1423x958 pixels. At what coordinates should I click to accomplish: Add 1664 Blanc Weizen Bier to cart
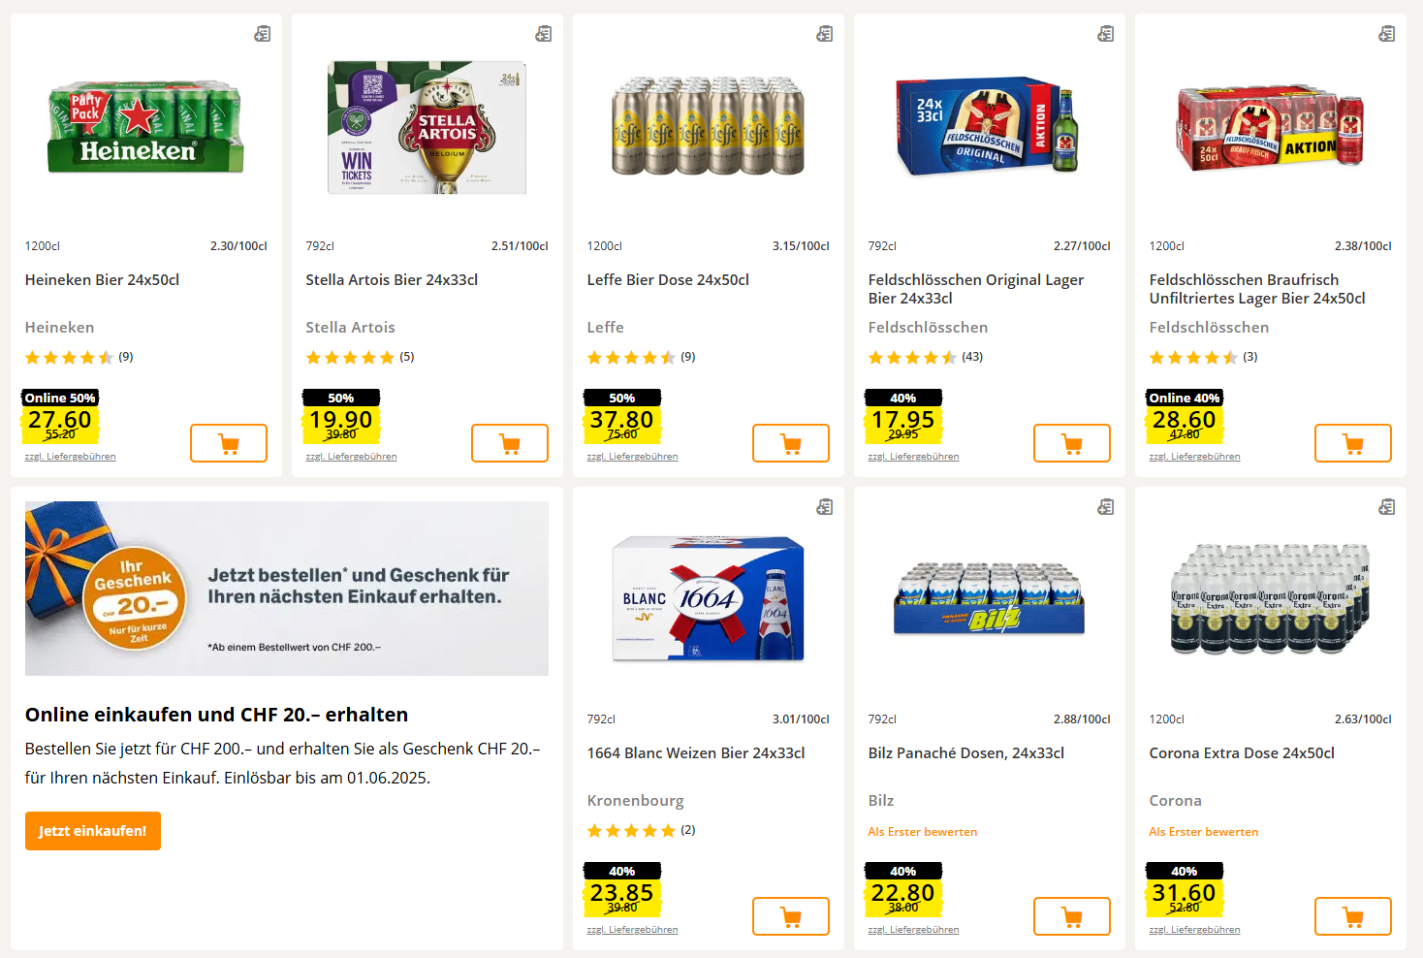(791, 916)
